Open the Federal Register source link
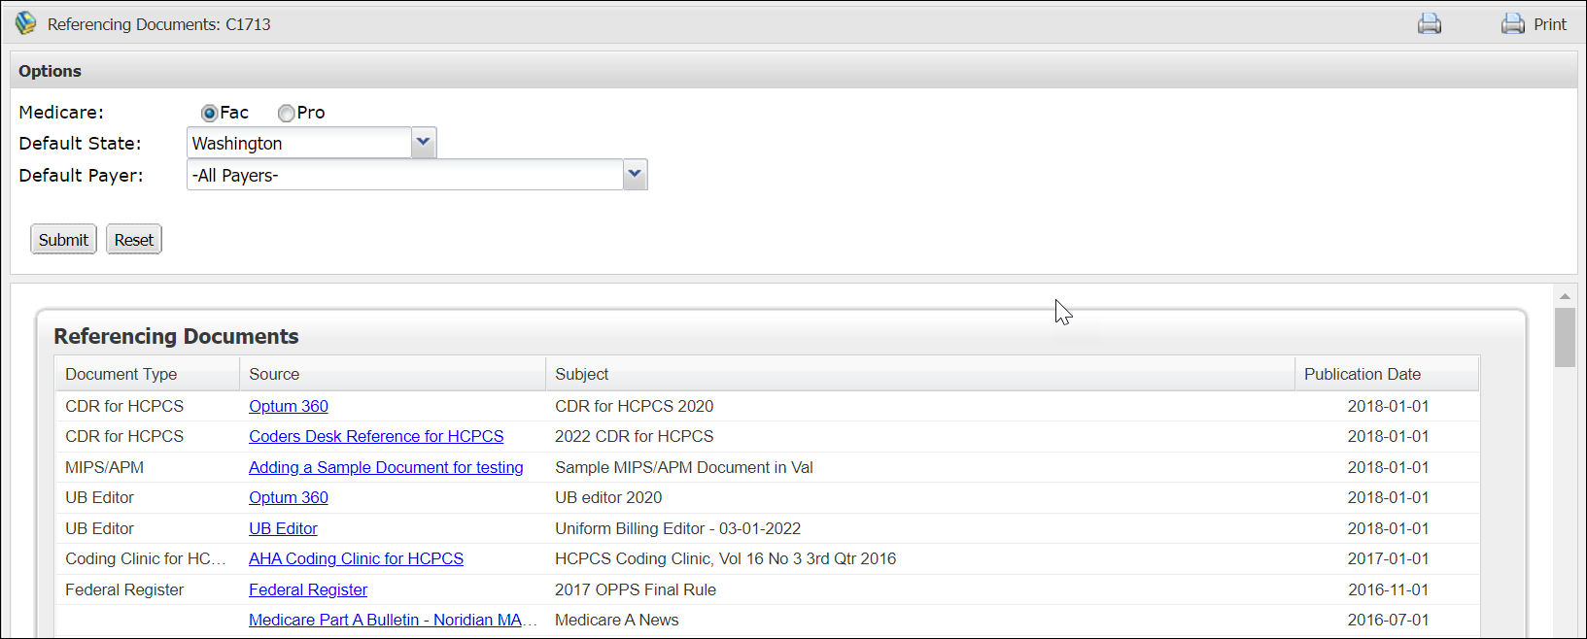 308,589
